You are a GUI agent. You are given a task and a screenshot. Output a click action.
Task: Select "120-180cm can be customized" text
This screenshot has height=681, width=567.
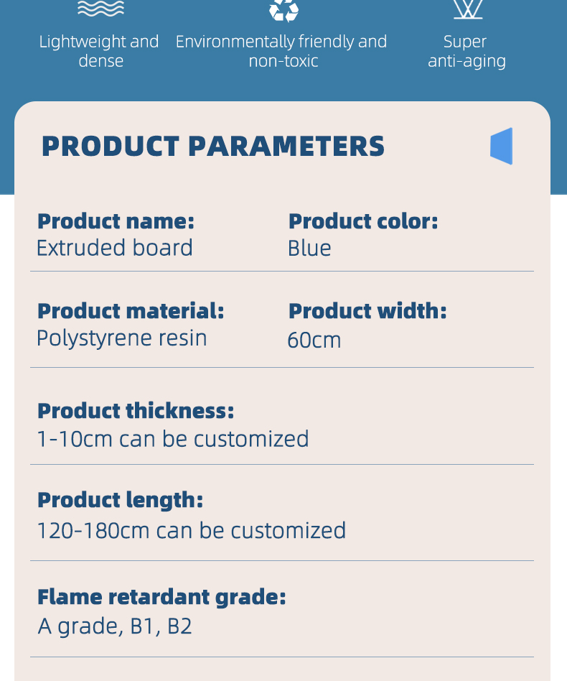tap(192, 531)
